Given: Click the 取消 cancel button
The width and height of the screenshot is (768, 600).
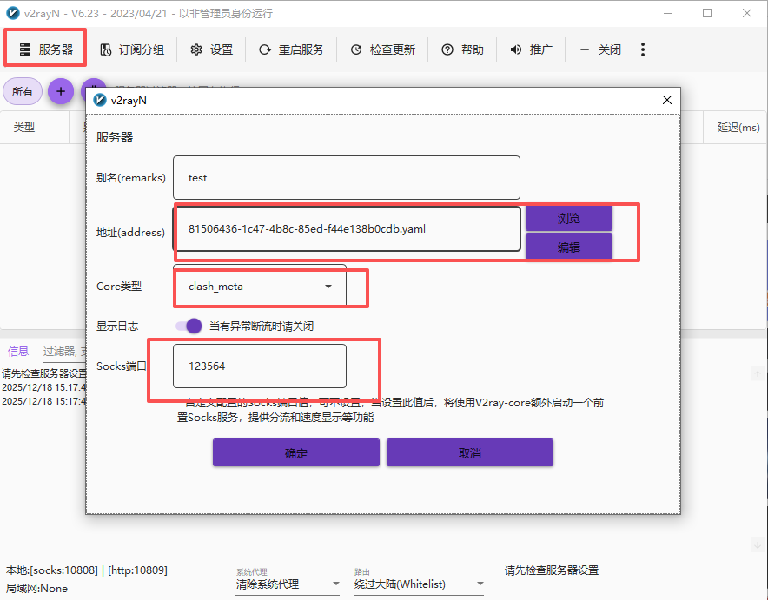Looking at the screenshot, I should coord(470,452).
